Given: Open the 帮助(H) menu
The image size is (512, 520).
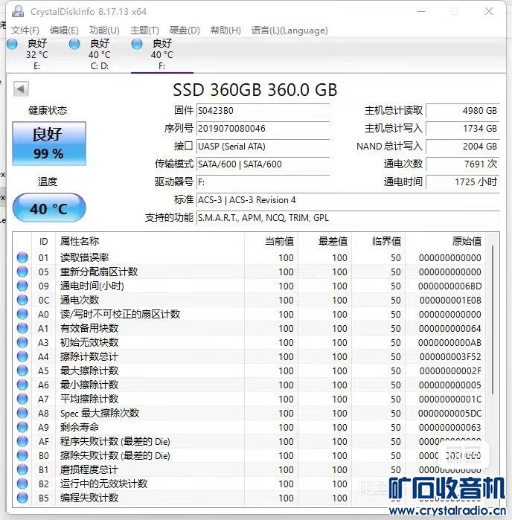Looking at the screenshot, I should (225, 31).
